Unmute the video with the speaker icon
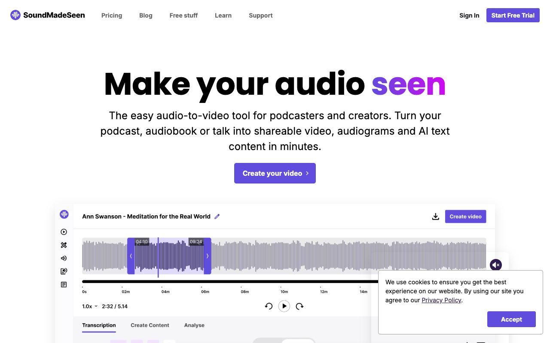This screenshot has width=550, height=343. (x=496, y=265)
